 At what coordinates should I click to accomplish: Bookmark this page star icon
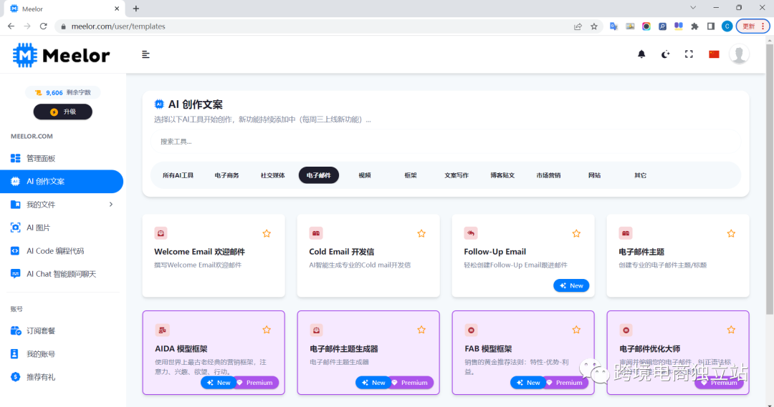[x=594, y=26]
